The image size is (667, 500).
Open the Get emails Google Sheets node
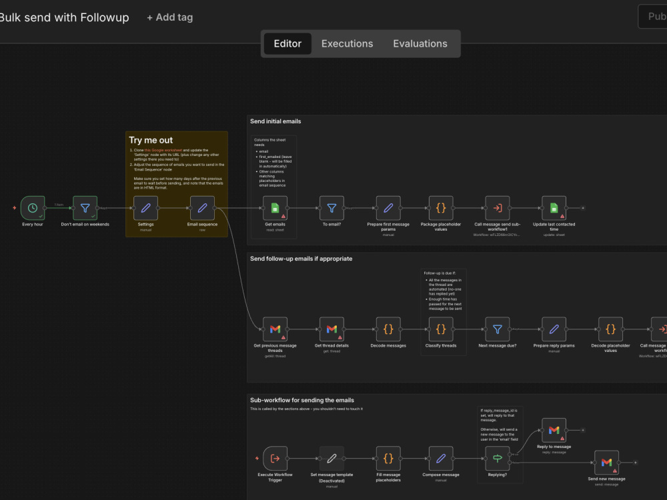pos(275,208)
